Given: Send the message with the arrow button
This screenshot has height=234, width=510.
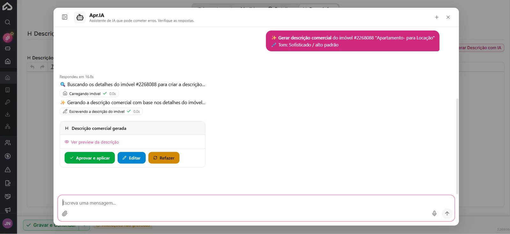Looking at the screenshot, I should pos(447,214).
